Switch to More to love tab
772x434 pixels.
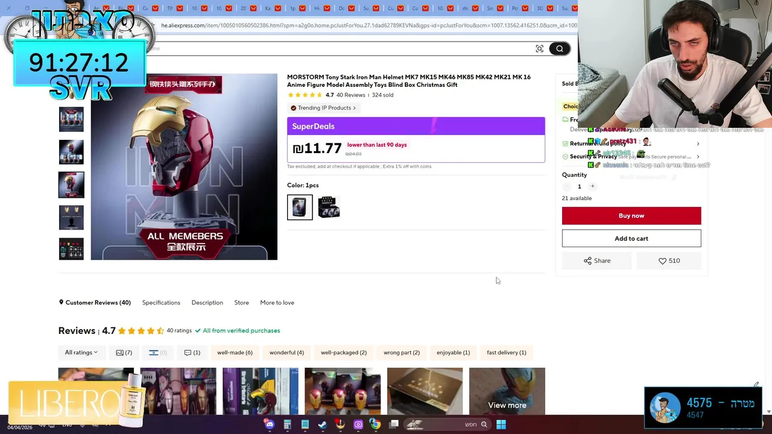(277, 303)
